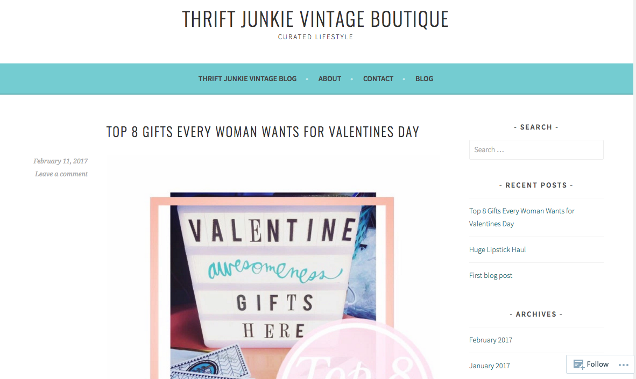Click the Follow icon in the bottom bar

tap(579, 364)
